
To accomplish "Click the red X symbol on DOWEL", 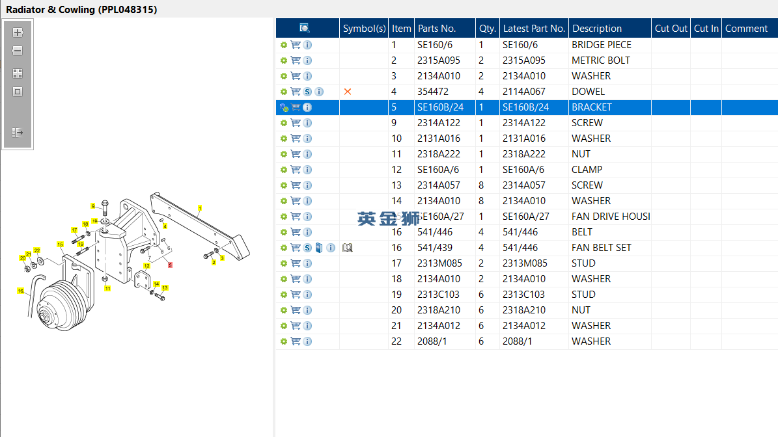I will pyautogui.click(x=348, y=92).
